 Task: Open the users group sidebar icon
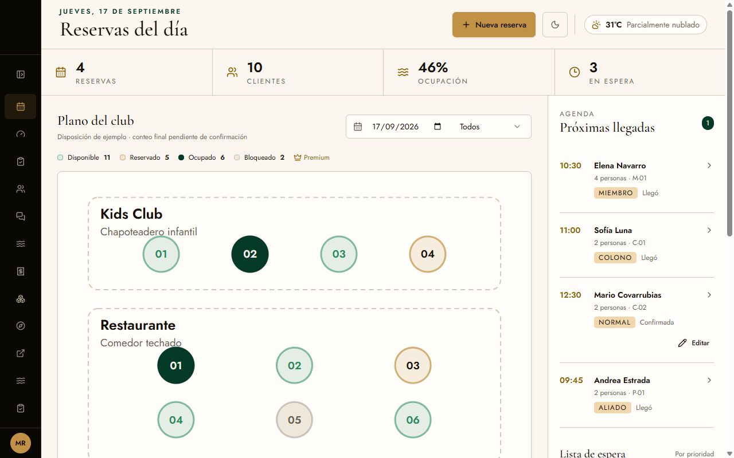click(x=21, y=189)
